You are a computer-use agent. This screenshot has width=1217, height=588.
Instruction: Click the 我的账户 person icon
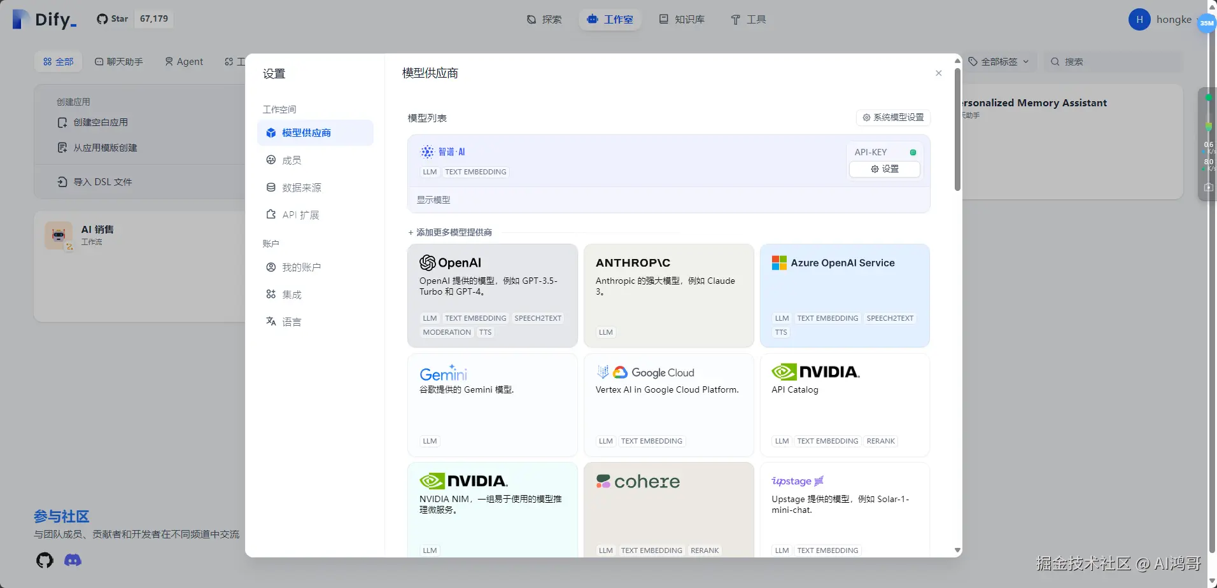point(271,267)
